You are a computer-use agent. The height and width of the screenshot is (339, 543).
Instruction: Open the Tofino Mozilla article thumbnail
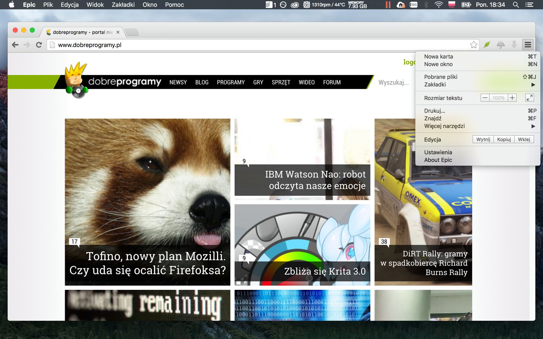coord(147,202)
